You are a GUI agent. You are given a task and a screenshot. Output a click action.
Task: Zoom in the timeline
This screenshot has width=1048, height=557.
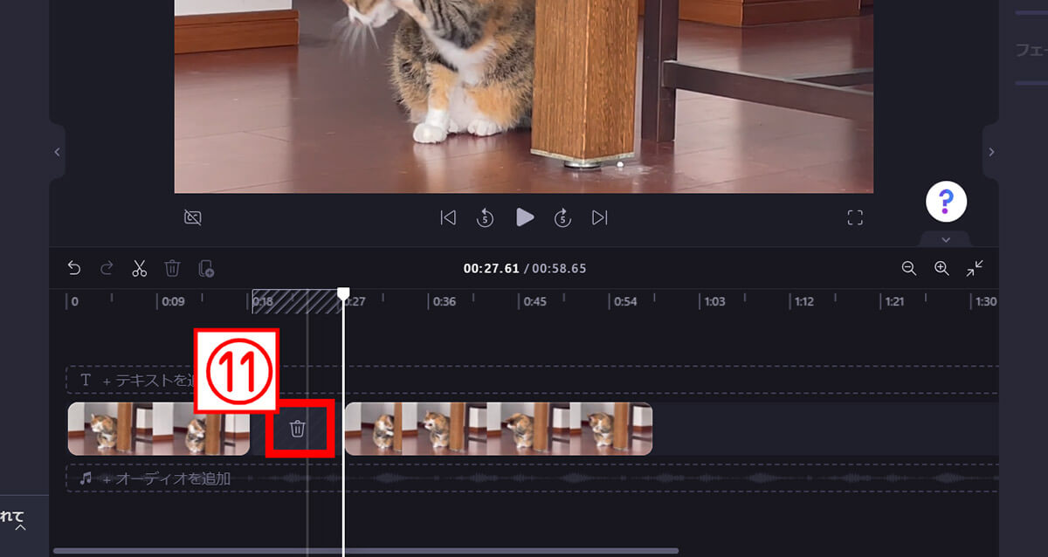point(941,269)
